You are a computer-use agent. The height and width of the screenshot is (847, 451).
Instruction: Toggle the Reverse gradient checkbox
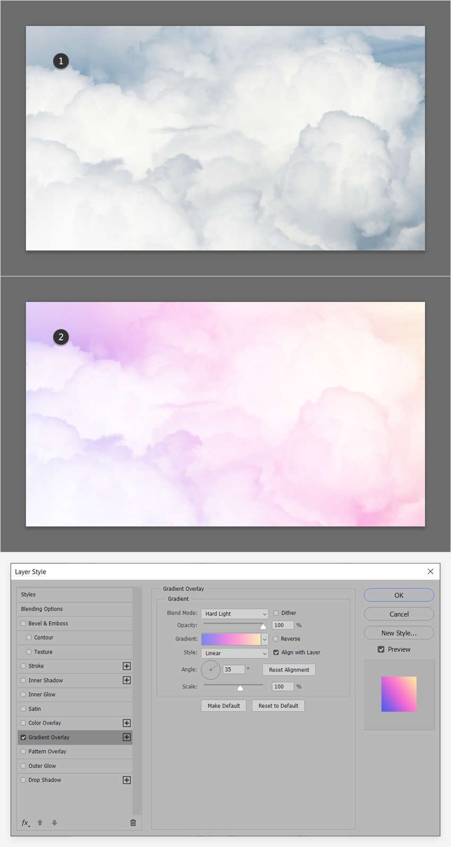[x=276, y=639]
